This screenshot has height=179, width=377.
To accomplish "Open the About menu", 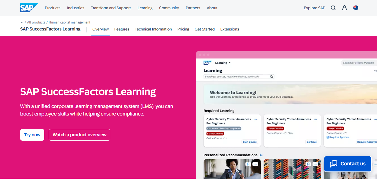I will tap(212, 8).
